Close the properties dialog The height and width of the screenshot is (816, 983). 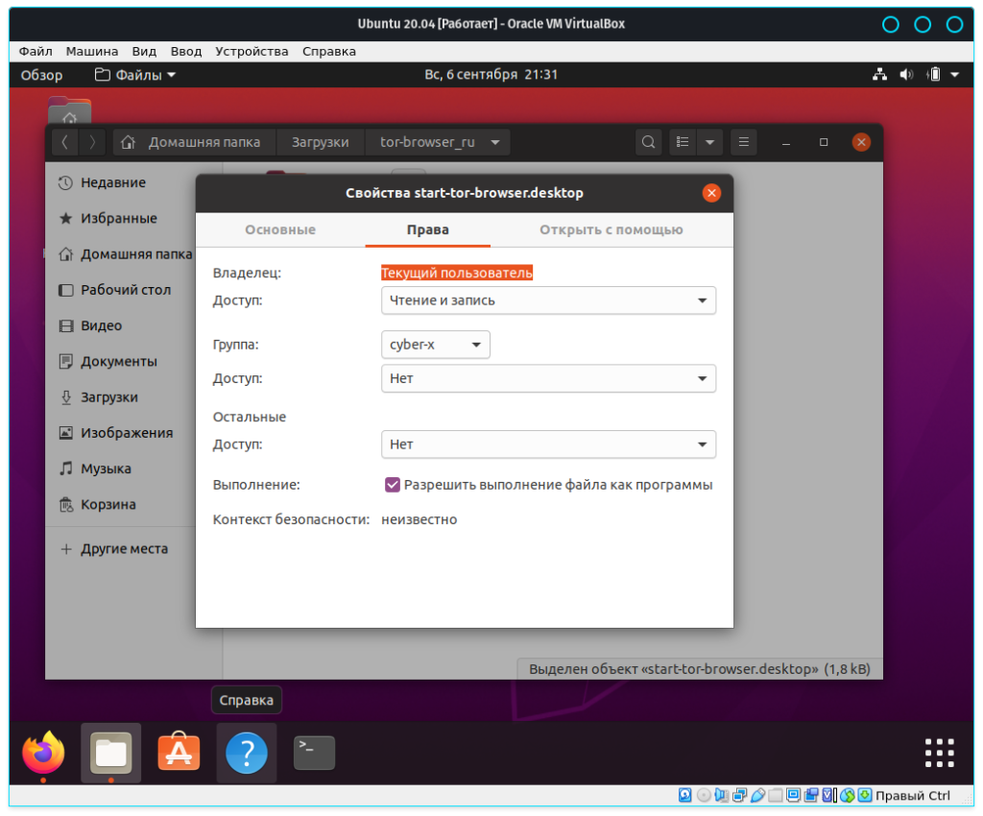tap(711, 193)
